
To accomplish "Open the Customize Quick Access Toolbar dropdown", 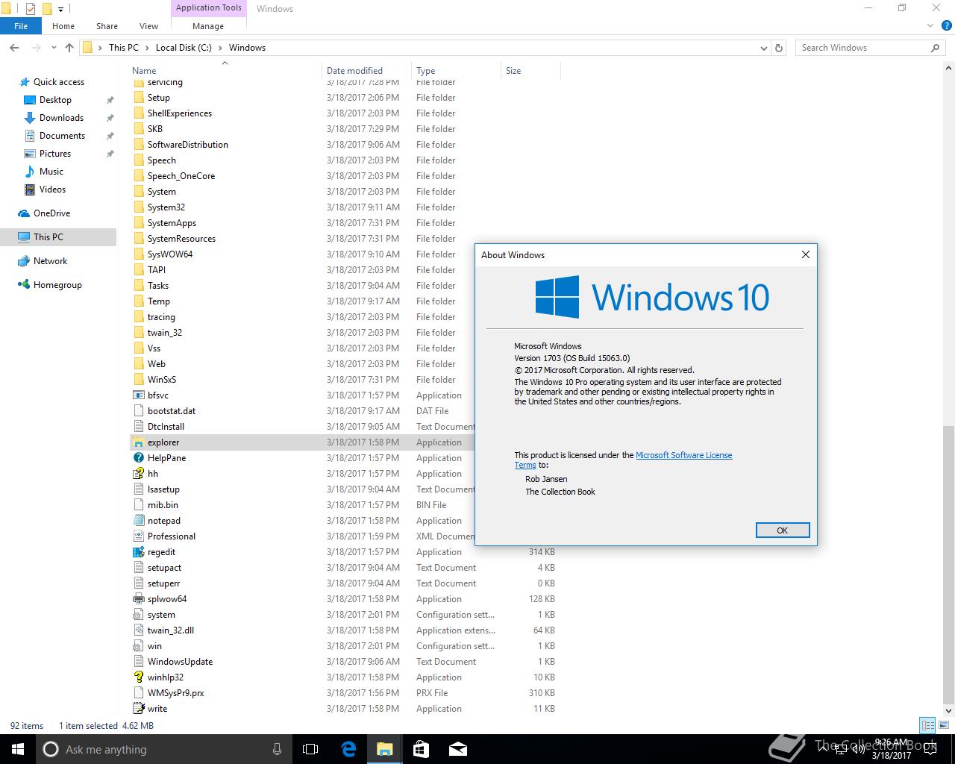I will tap(61, 10).
